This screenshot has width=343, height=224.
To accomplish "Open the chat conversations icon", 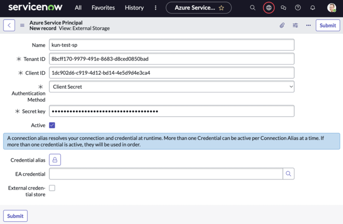I will (x=283, y=8).
